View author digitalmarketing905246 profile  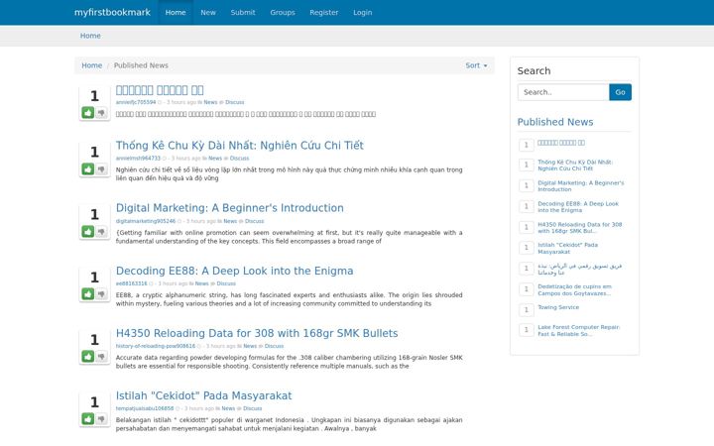(145, 221)
